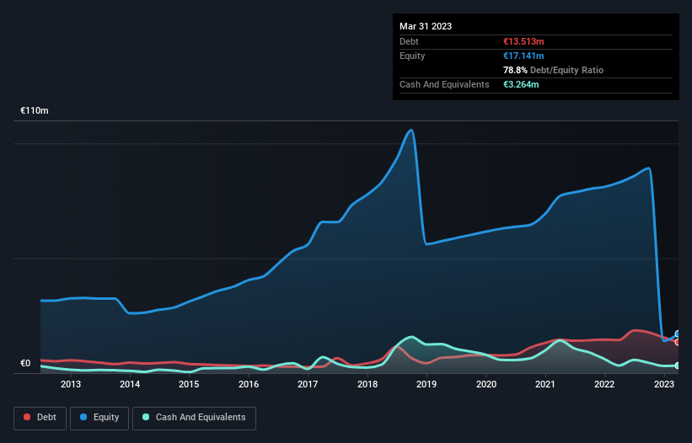Click the €13.513m debt value
692x443 pixels.
pos(523,41)
